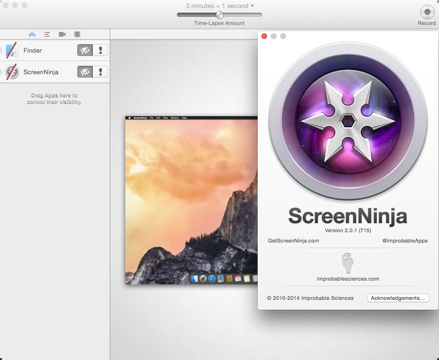Viewport: 439px width, 360px height.
Task: Click 'Drag Apps here to control' hint text
Action: (x=54, y=99)
